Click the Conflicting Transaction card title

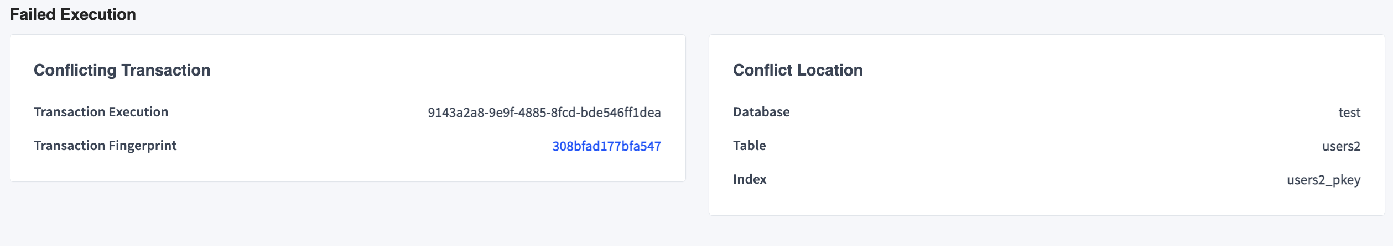coord(122,70)
